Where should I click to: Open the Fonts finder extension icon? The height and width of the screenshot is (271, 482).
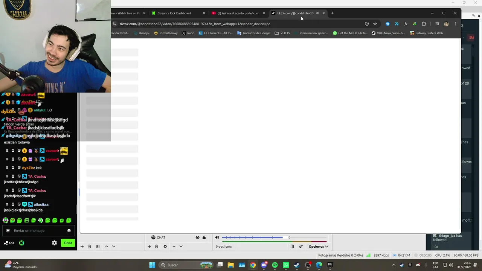[406, 24]
